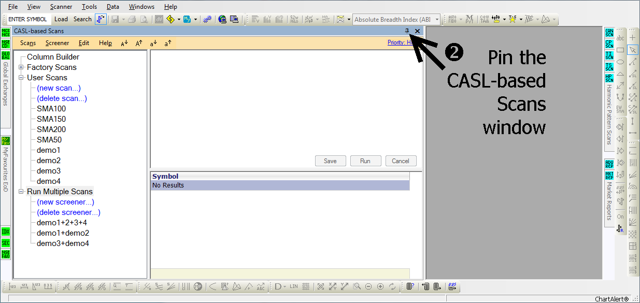Viewport: 640px width, 303px height.
Task: Open the NSE F&O sidebar icon
Action: pos(6,254)
